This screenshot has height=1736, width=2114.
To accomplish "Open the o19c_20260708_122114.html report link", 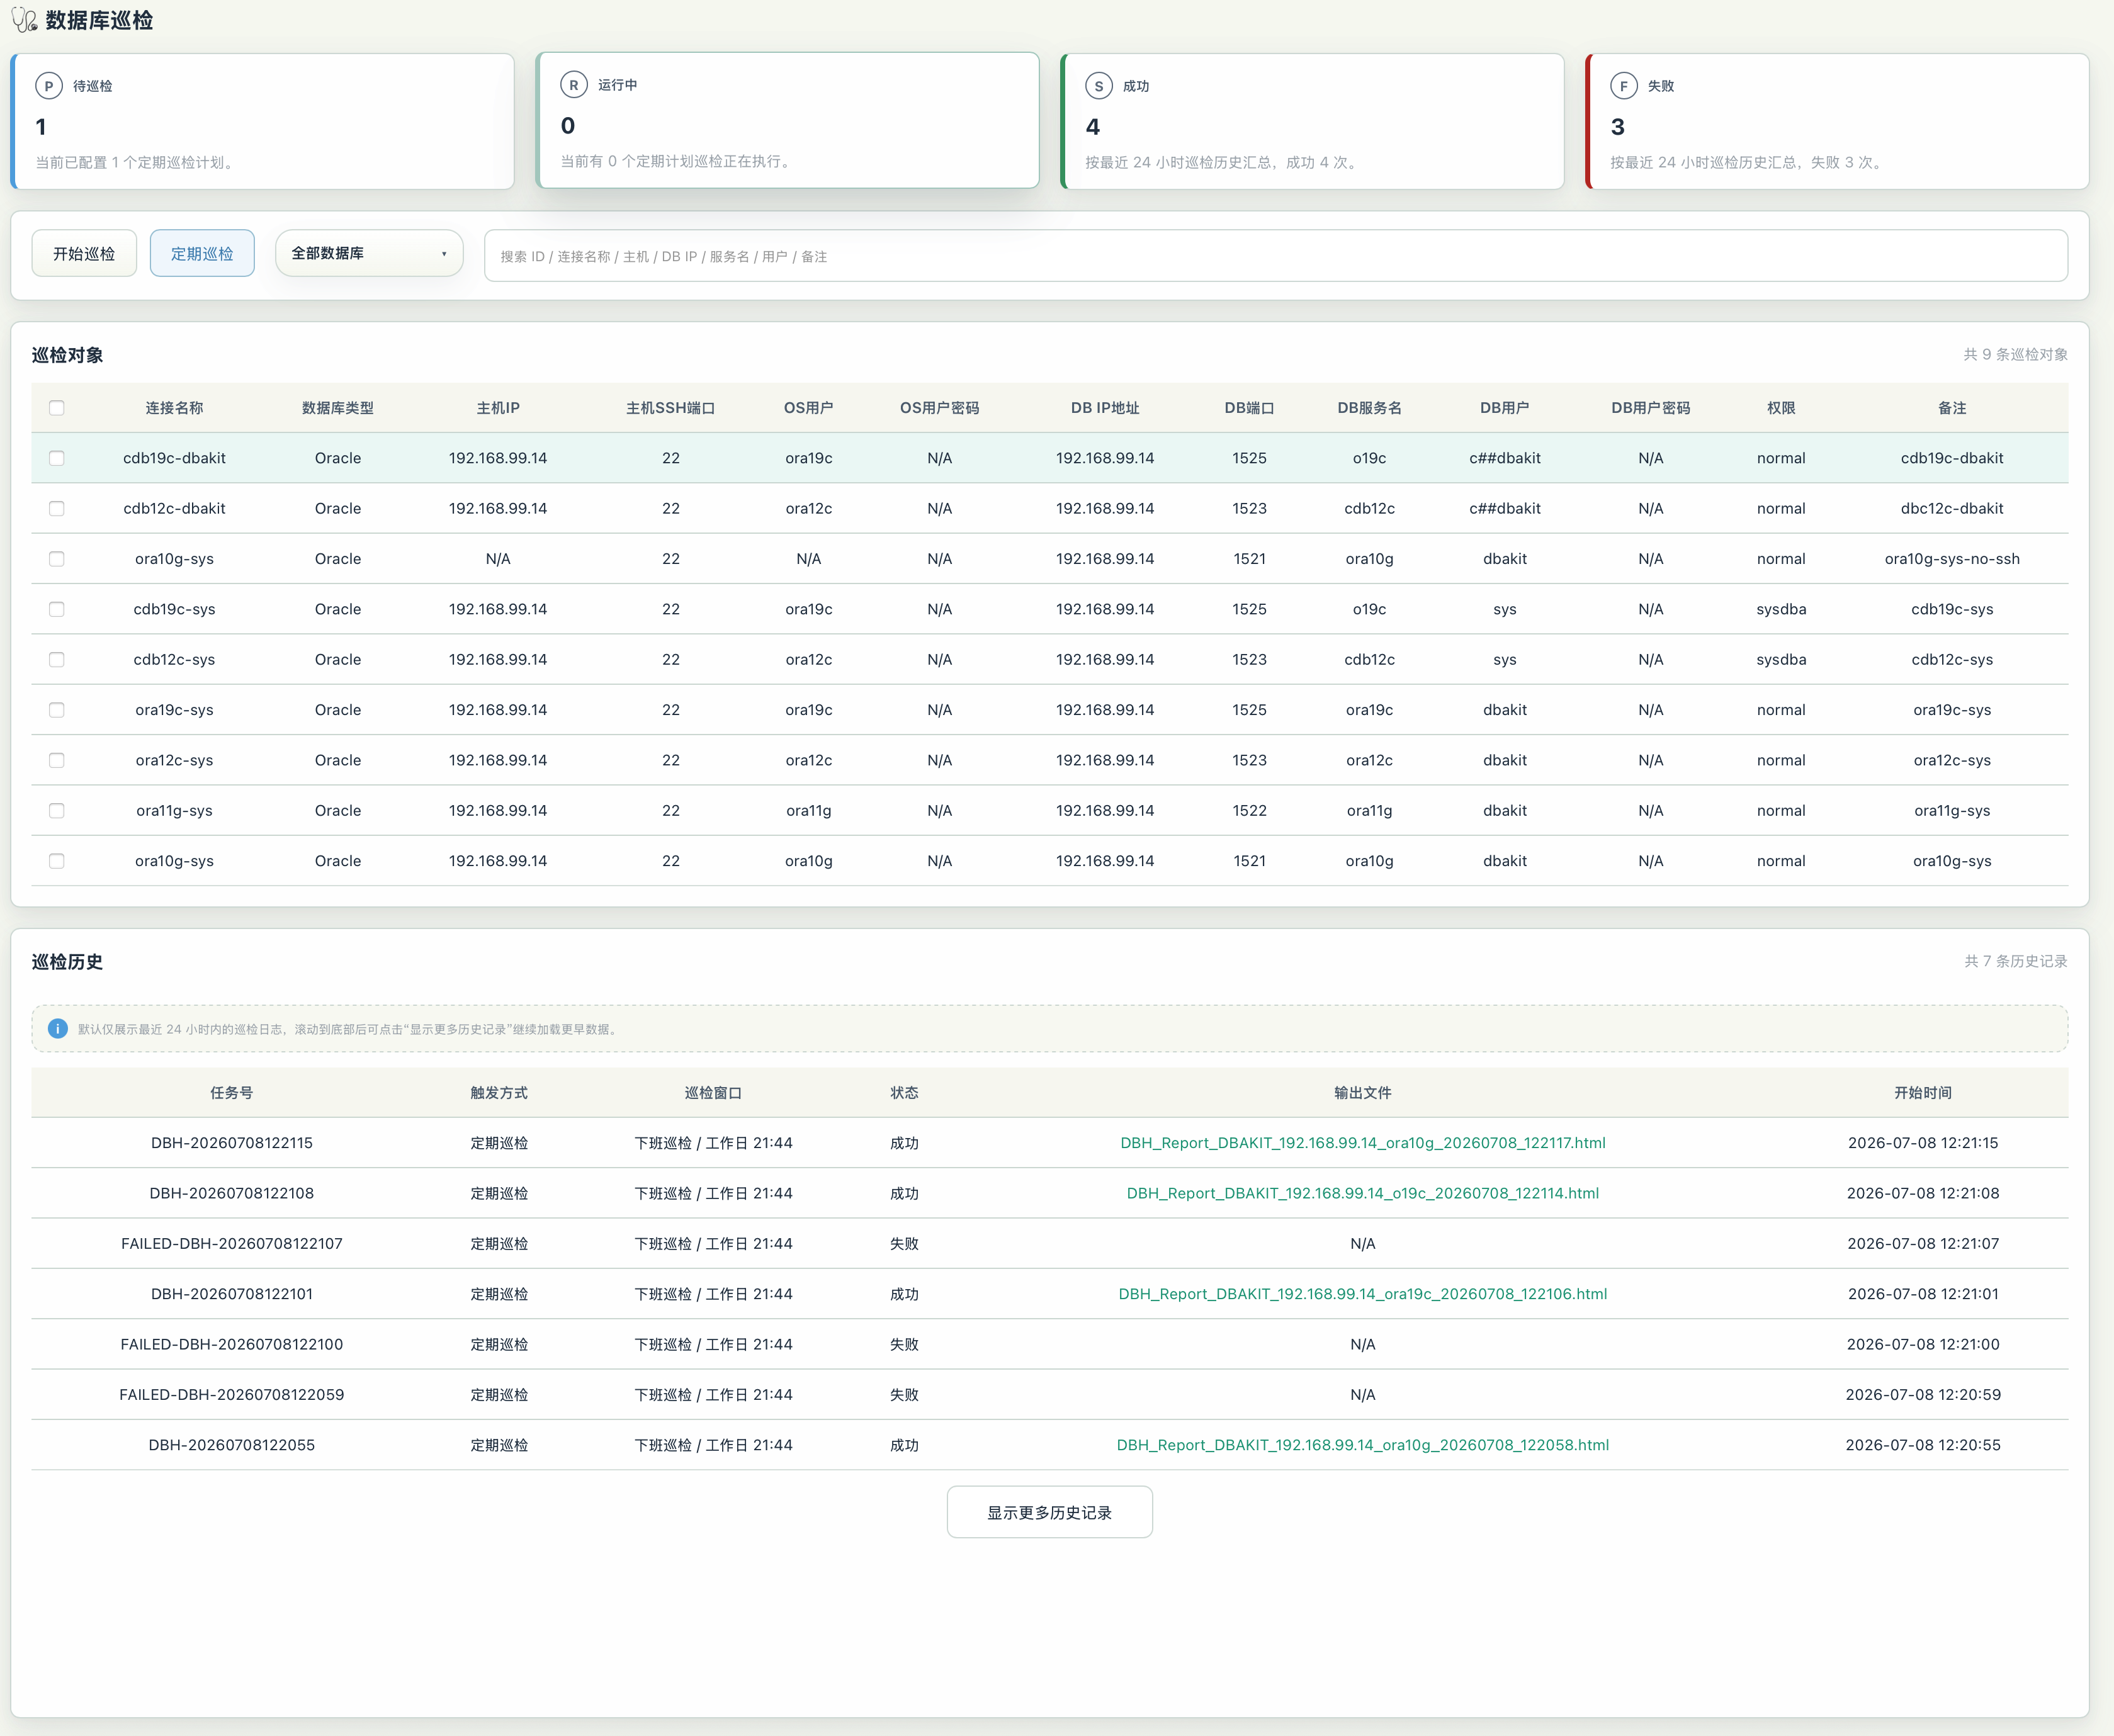I will point(1363,1193).
